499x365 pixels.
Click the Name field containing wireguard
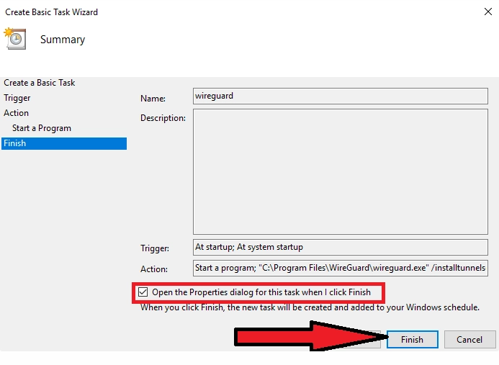(x=340, y=96)
